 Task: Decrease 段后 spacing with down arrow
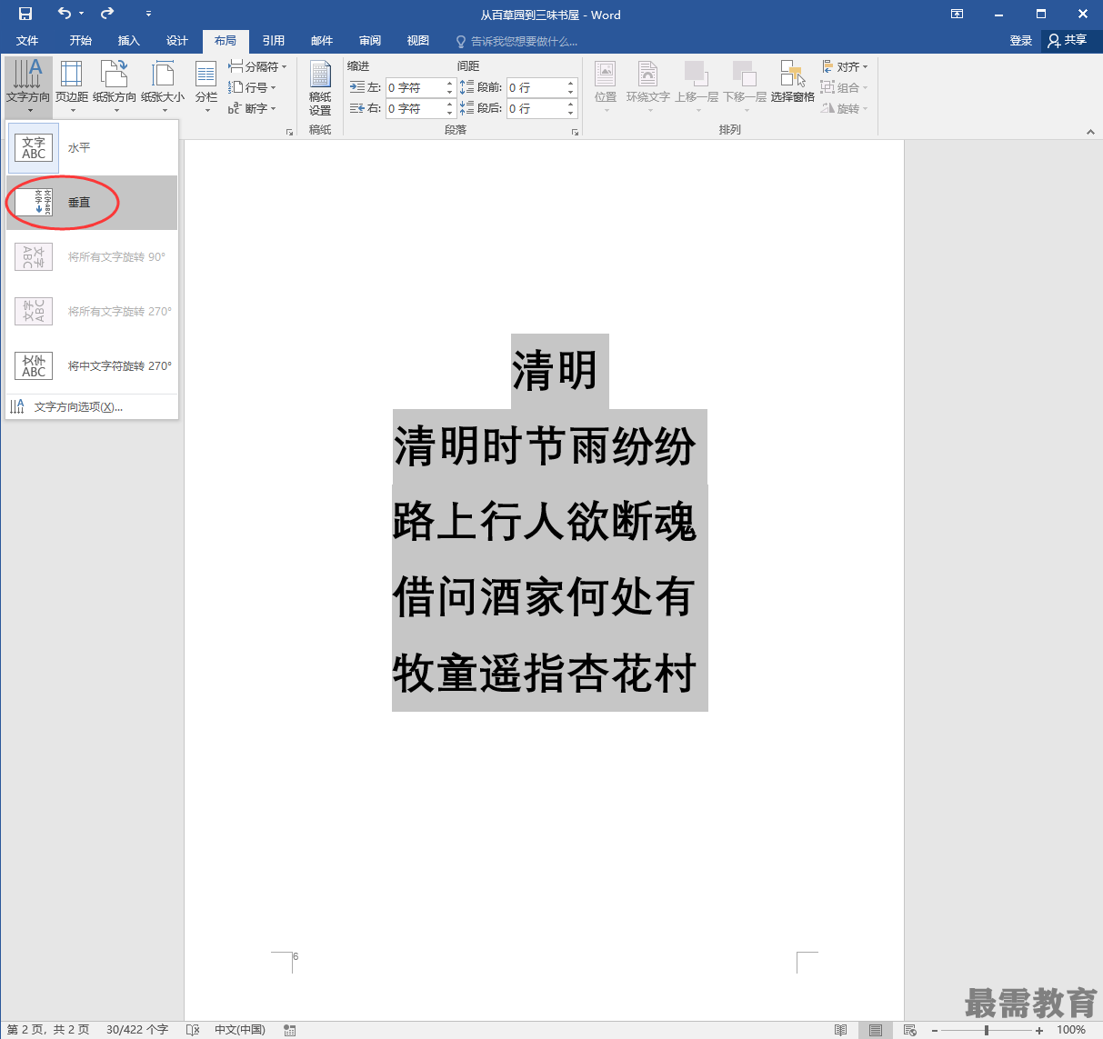(571, 113)
